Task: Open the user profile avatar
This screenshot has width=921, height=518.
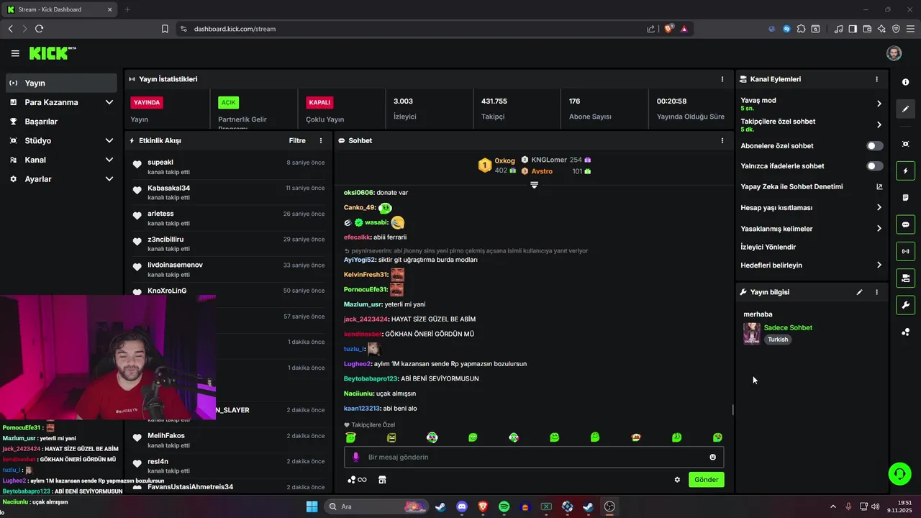Action: pyautogui.click(x=894, y=53)
